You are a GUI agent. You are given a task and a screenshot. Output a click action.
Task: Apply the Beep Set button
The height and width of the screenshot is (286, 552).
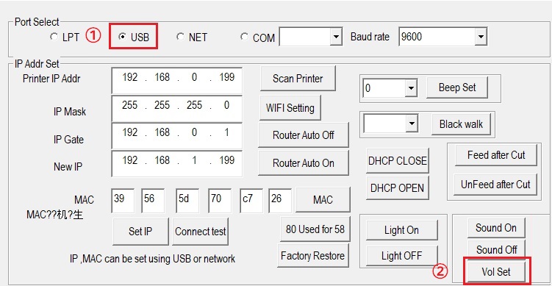pos(457,87)
